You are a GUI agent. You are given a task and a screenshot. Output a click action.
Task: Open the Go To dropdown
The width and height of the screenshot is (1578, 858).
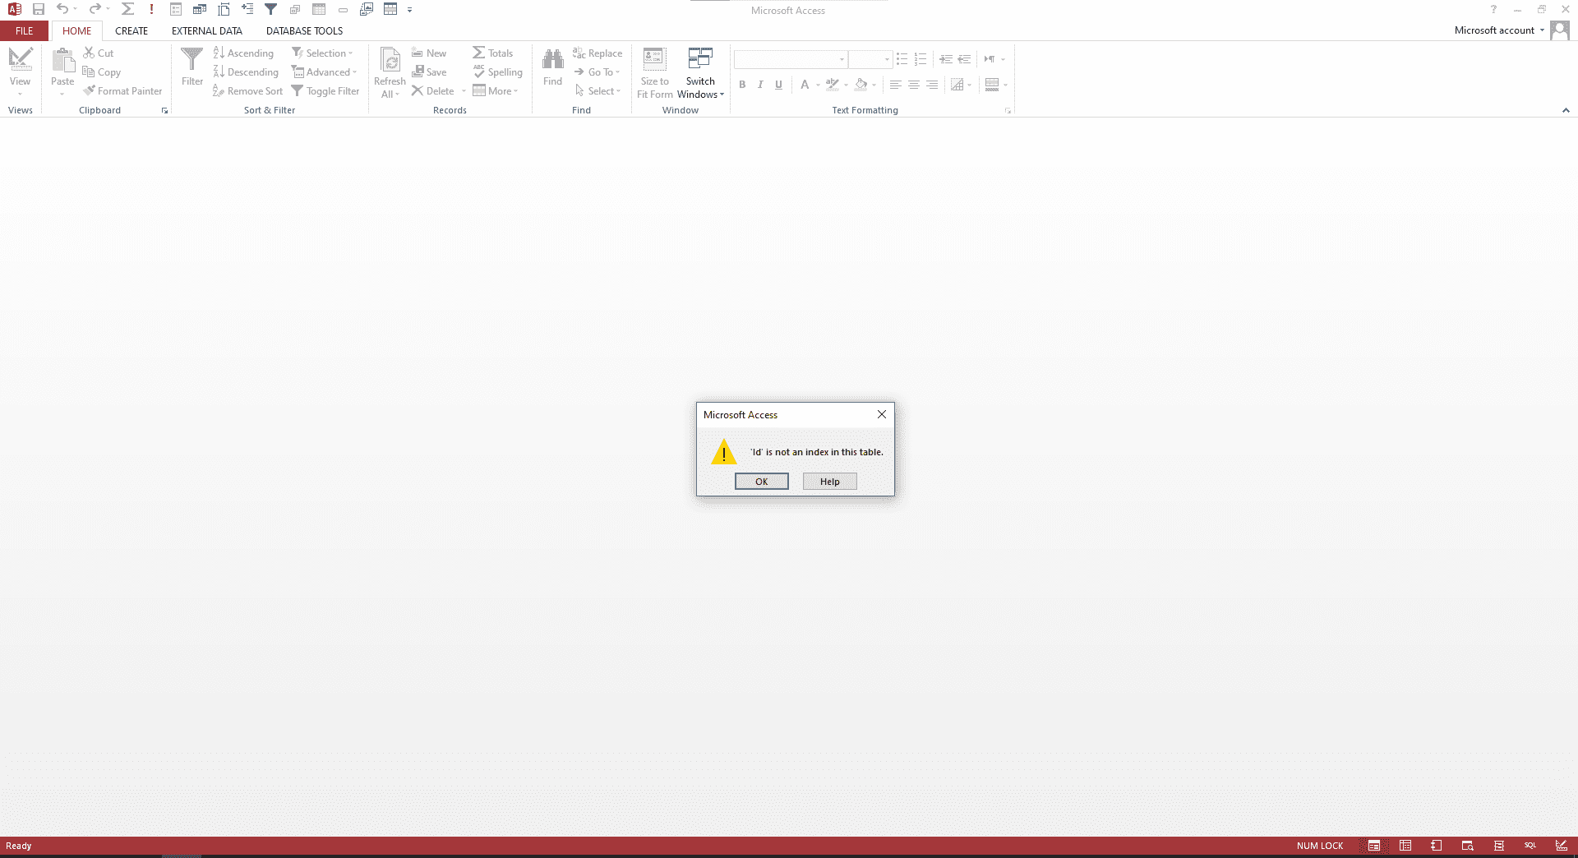click(597, 71)
